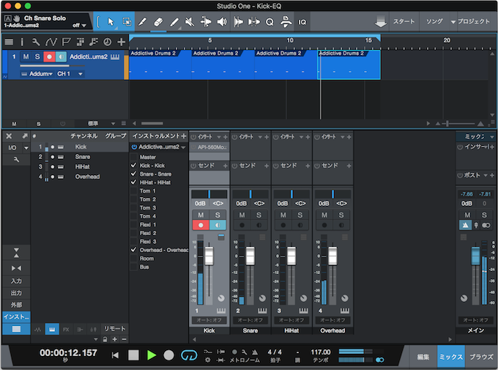Mute the Addictive Drums track
498x370 pixels.
[x=26, y=57]
